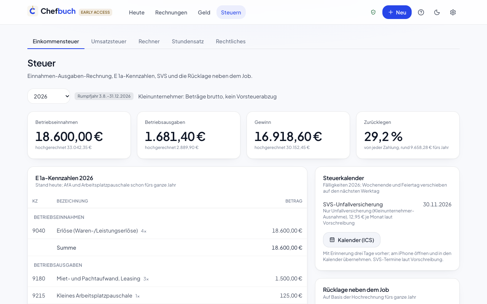Click the Chefbuch logo icon
This screenshot has height=304, width=487.
tap(32, 11)
